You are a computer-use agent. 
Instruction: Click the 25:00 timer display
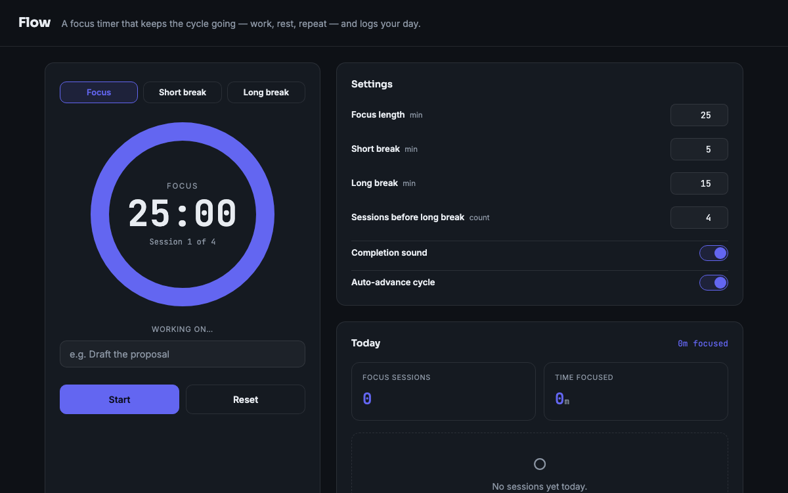pyautogui.click(x=183, y=214)
